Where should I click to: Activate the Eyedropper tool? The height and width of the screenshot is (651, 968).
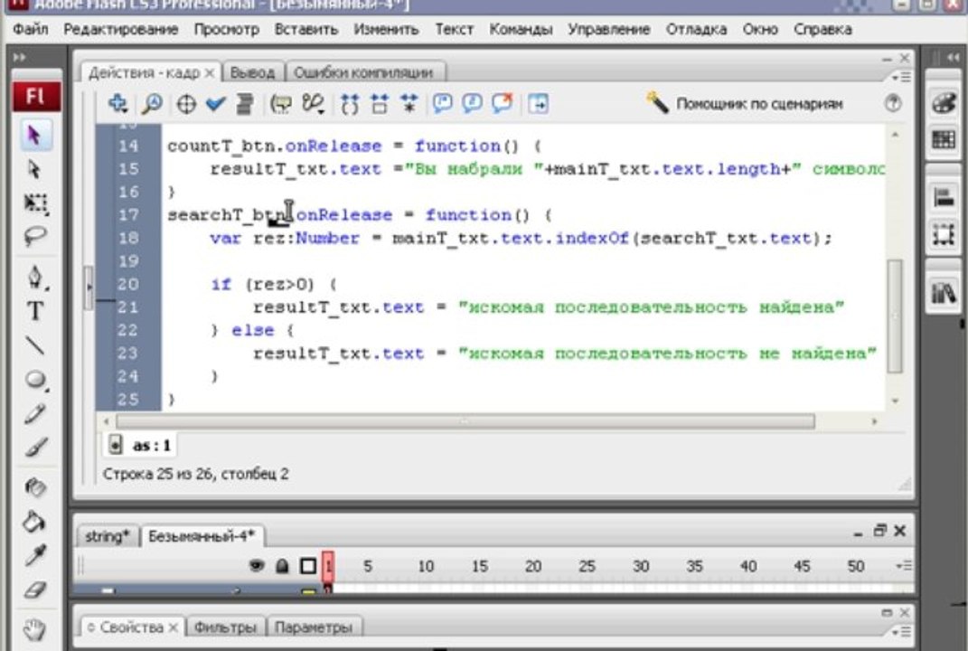coord(34,555)
